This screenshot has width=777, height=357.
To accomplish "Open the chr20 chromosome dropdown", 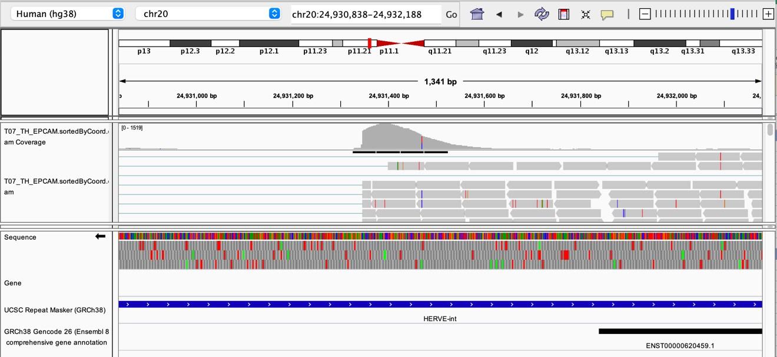I will [x=208, y=14].
